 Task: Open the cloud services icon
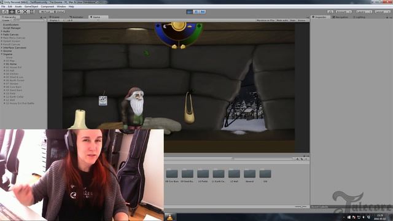[330, 12]
